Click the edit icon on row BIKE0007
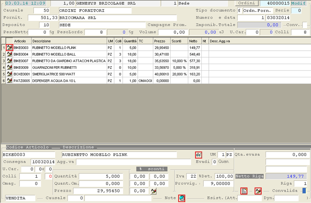Screen dimensions: 311x203 [x=9, y=61]
